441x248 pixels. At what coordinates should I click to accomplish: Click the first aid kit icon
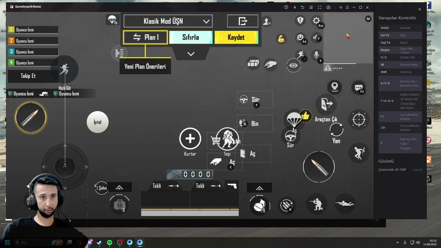tap(119, 205)
